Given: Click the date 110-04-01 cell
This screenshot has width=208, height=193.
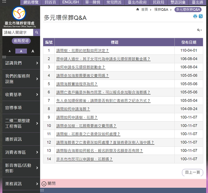Looking at the screenshot, I should tap(189, 50).
